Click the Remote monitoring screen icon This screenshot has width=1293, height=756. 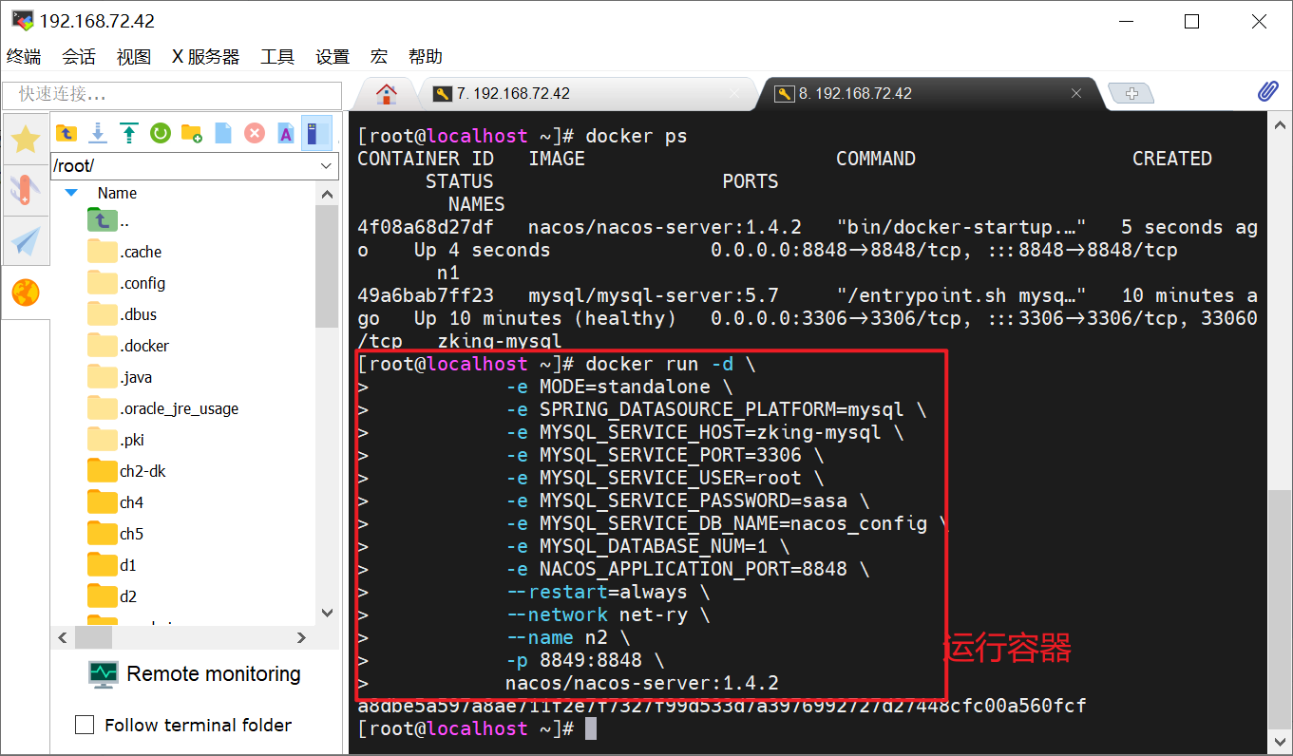(104, 674)
